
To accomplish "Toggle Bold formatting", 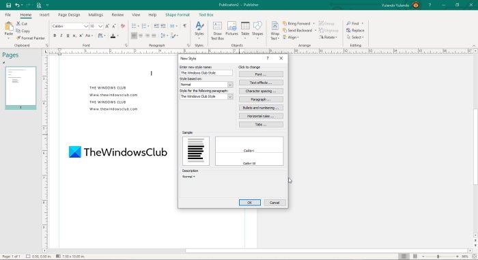I will pyautogui.click(x=55, y=35).
